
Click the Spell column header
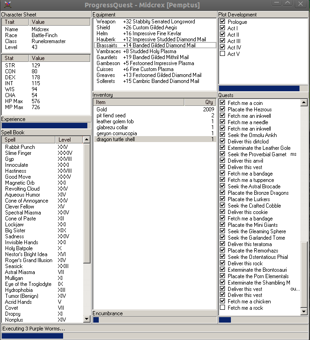click(28, 140)
